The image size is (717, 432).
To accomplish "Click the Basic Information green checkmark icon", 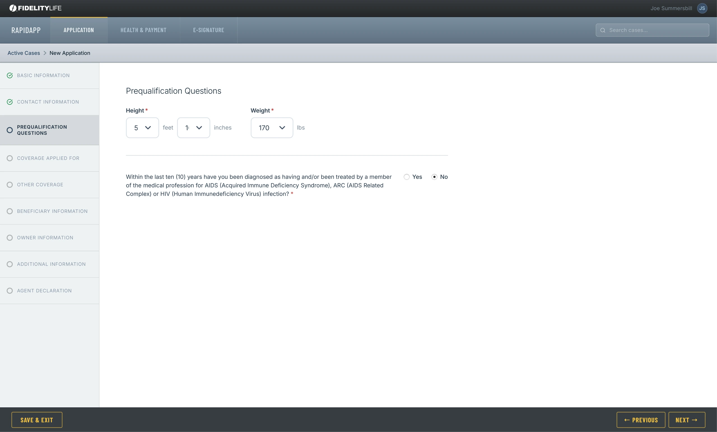I will tap(10, 76).
